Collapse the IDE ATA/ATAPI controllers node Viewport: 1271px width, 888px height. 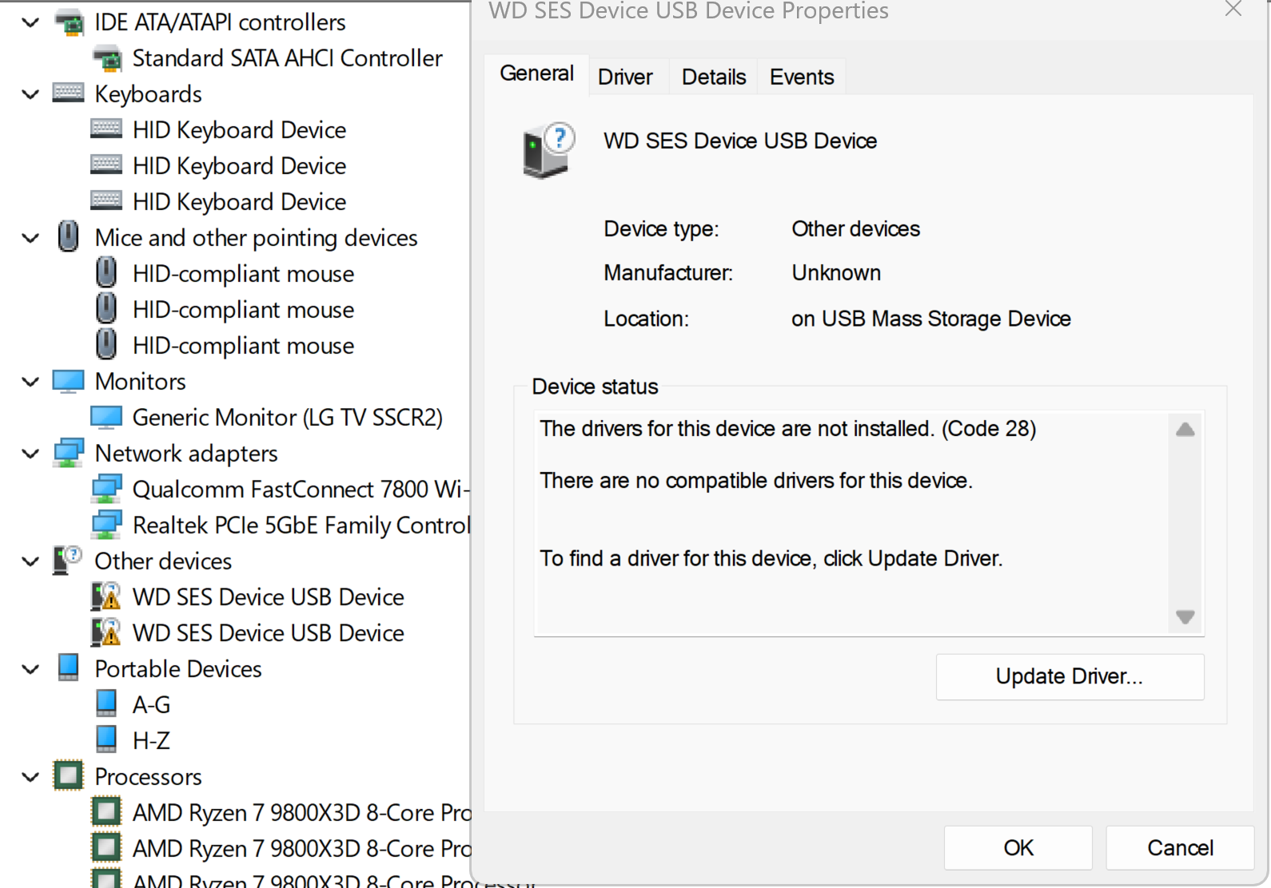point(30,22)
